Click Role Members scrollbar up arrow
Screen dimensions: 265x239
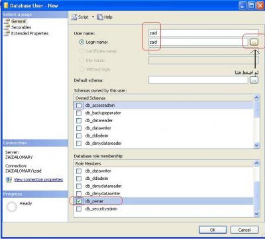[256, 163]
